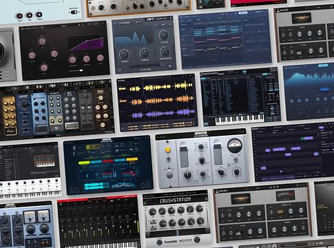Click the VU meter on the silver Audified plugin
Viewport: 334px width, 248px height.
[234, 146]
